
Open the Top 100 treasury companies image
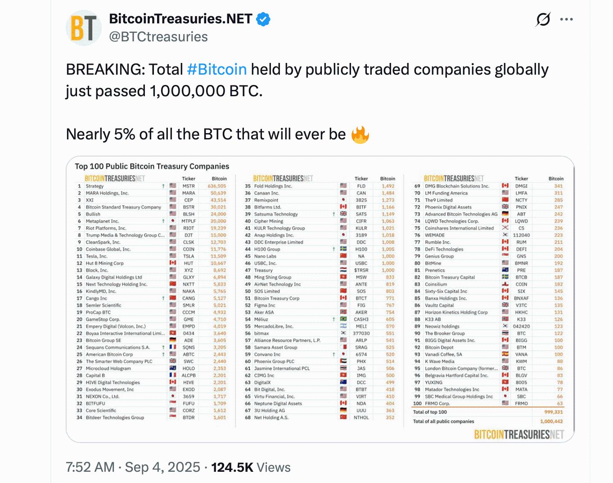click(x=320, y=300)
